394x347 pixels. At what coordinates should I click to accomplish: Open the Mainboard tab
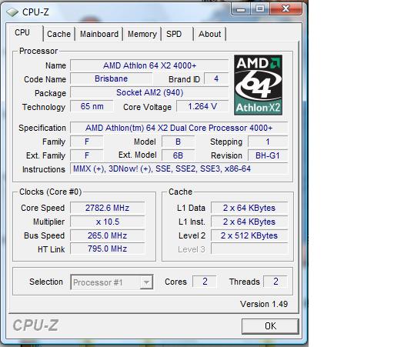pyautogui.click(x=99, y=34)
